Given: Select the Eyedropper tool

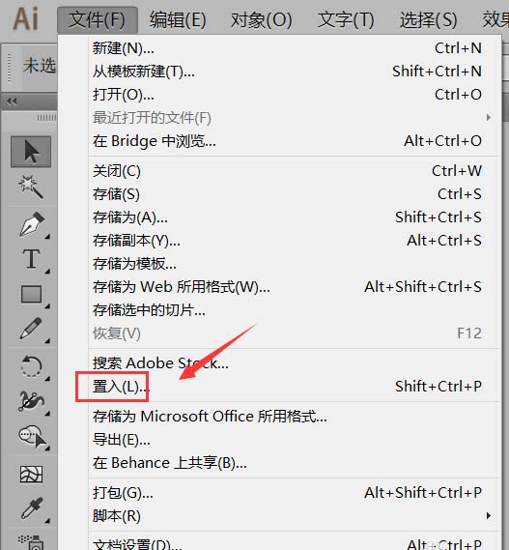Looking at the screenshot, I should pos(32,507).
